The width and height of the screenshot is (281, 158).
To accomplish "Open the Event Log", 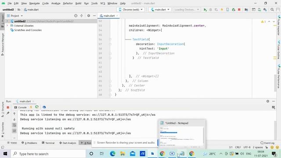I will 267,143.
